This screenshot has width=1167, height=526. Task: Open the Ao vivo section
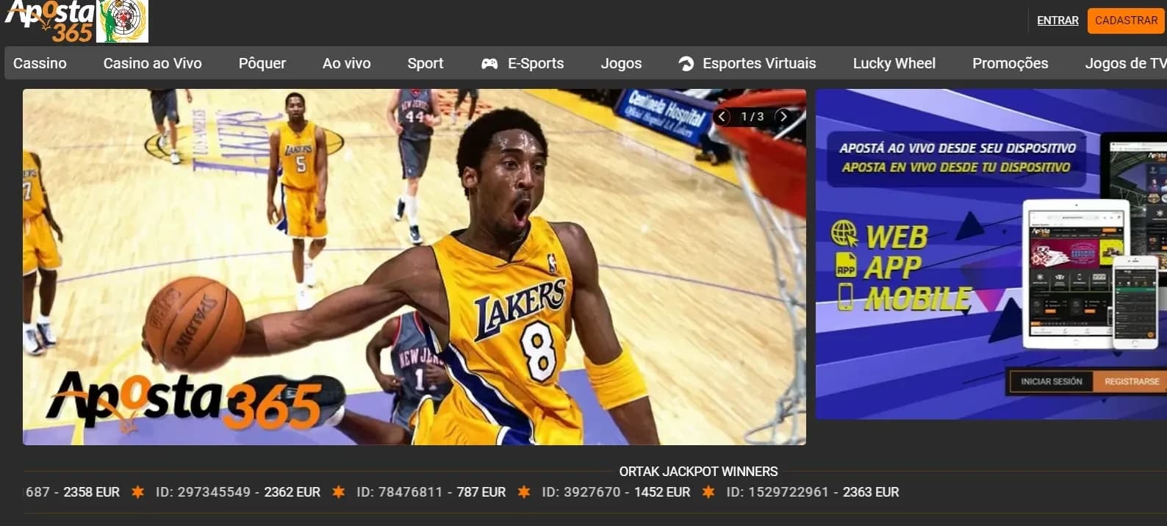pyautogui.click(x=346, y=63)
